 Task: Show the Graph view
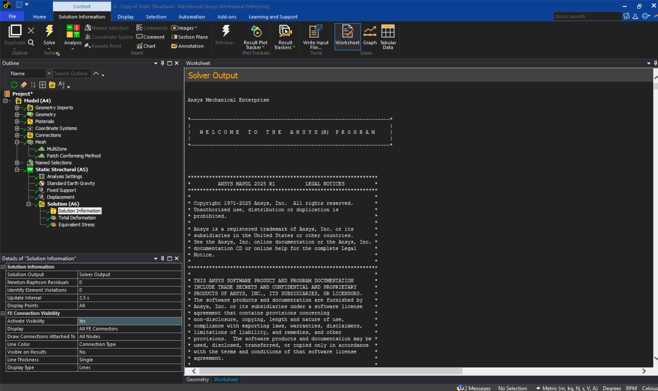(370, 36)
